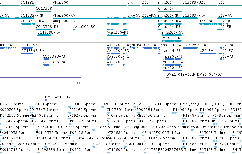
Task: Click clone DME1-013H15.R
Action: 167,77
